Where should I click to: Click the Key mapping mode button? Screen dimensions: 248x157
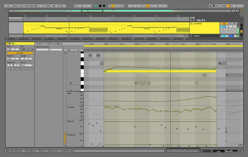click(217, 6)
